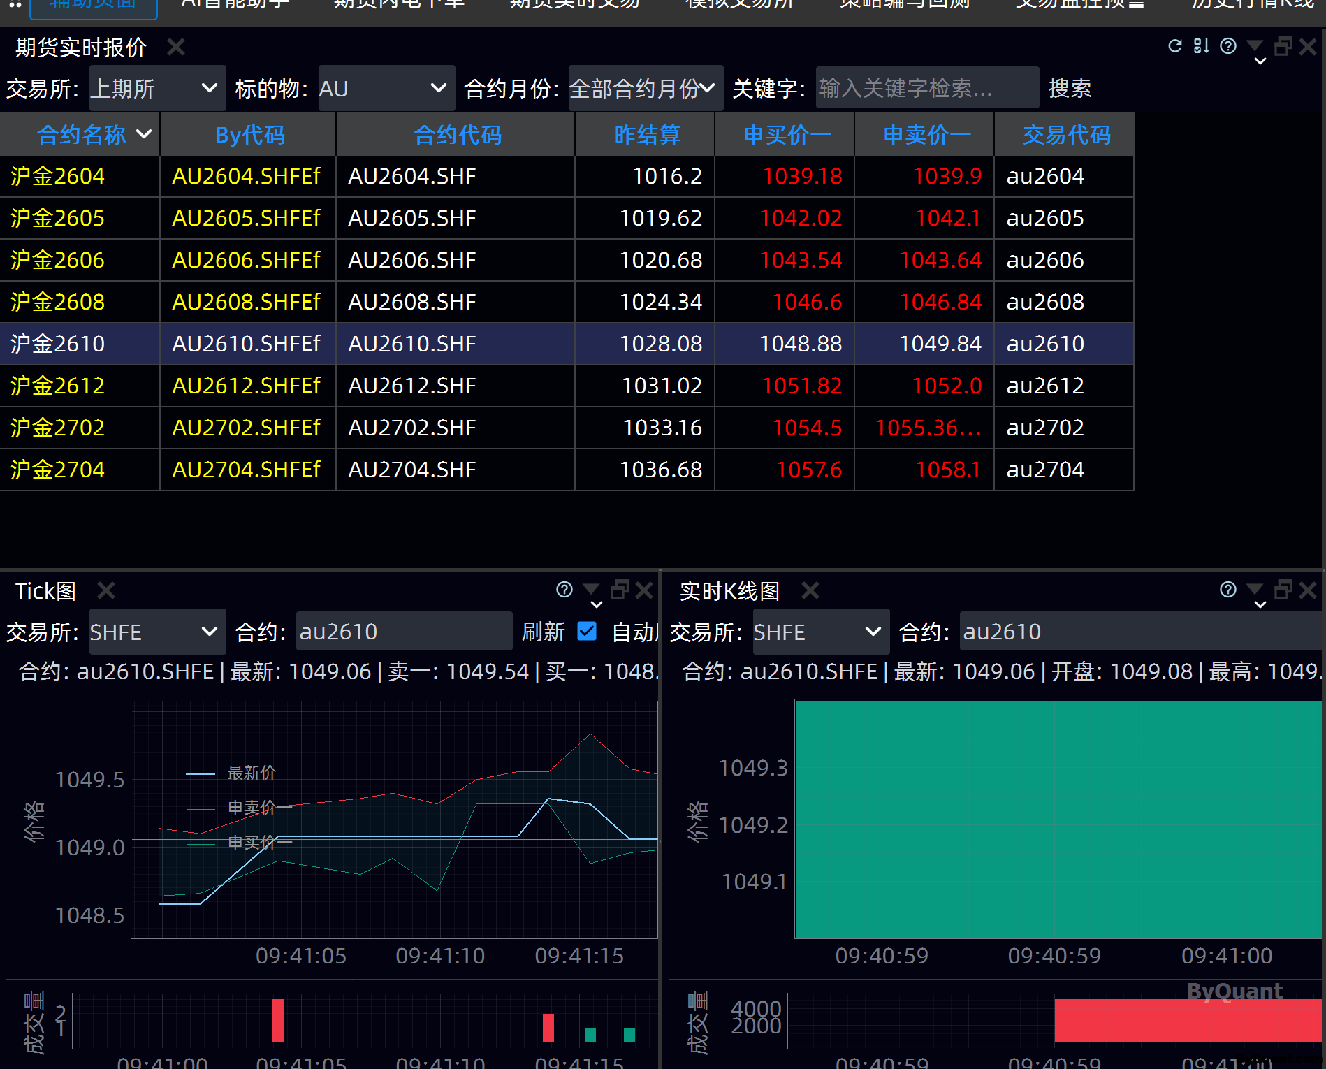The image size is (1326, 1069).
Task: Expand the 标的物 dropdown set to AU
Action: (x=386, y=89)
